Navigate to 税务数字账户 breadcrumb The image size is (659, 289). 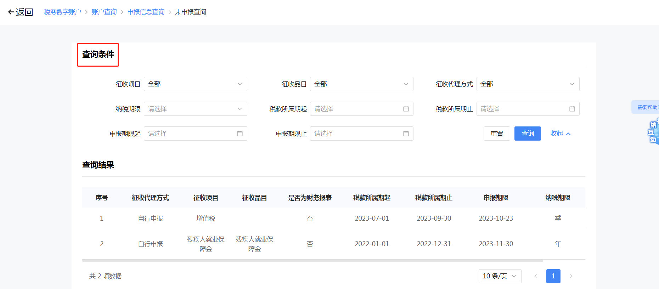coord(62,12)
